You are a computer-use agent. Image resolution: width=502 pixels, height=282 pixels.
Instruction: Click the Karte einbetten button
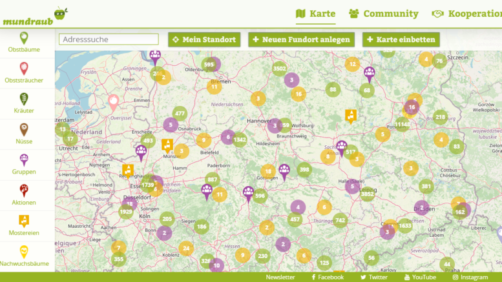[x=401, y=39]
